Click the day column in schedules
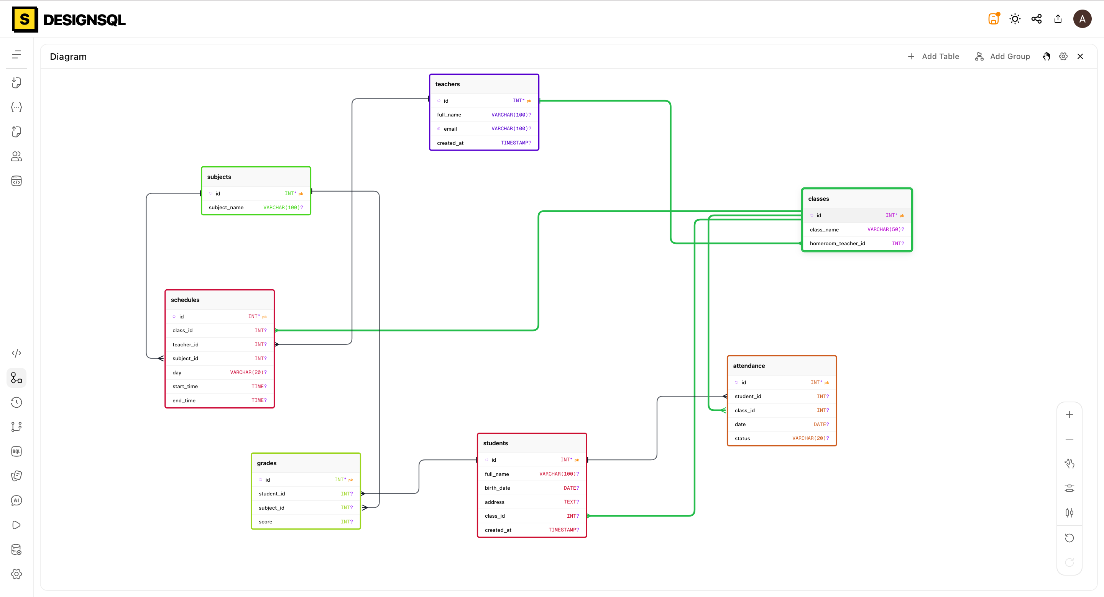The image size is (1104, 597). click(x=219, y=372)
